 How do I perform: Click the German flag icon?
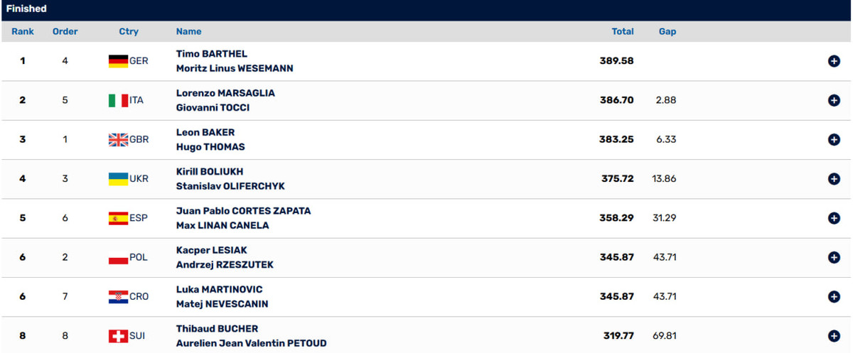click(x=118, y=61)
